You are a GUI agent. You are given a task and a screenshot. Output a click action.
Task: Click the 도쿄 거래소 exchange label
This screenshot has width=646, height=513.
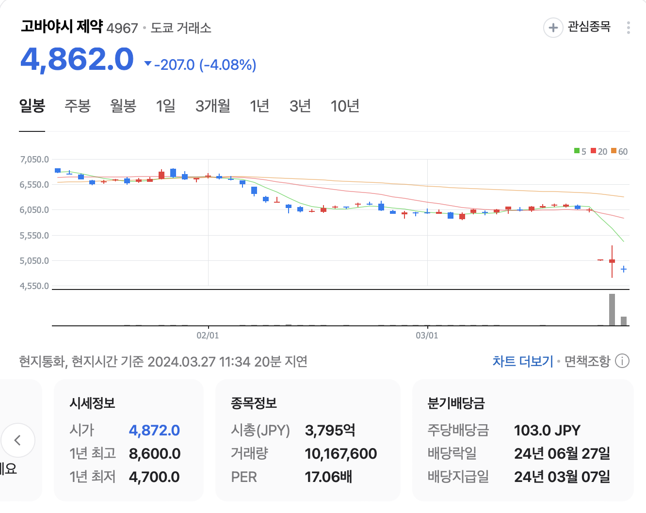(181, 28)
